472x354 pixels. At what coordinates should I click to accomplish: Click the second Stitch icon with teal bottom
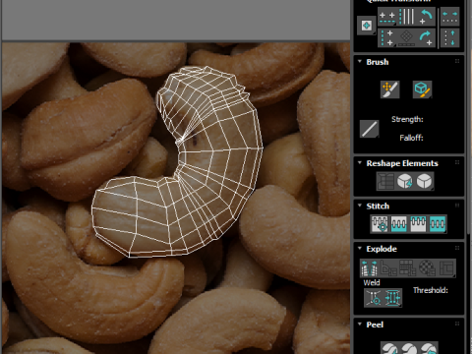[398, 224]
